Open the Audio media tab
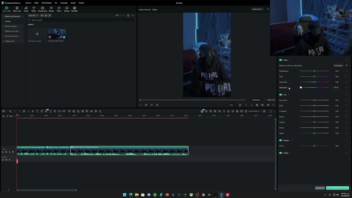Image resolution: width=352 pixels, height=198 pixels. (26, 9)
